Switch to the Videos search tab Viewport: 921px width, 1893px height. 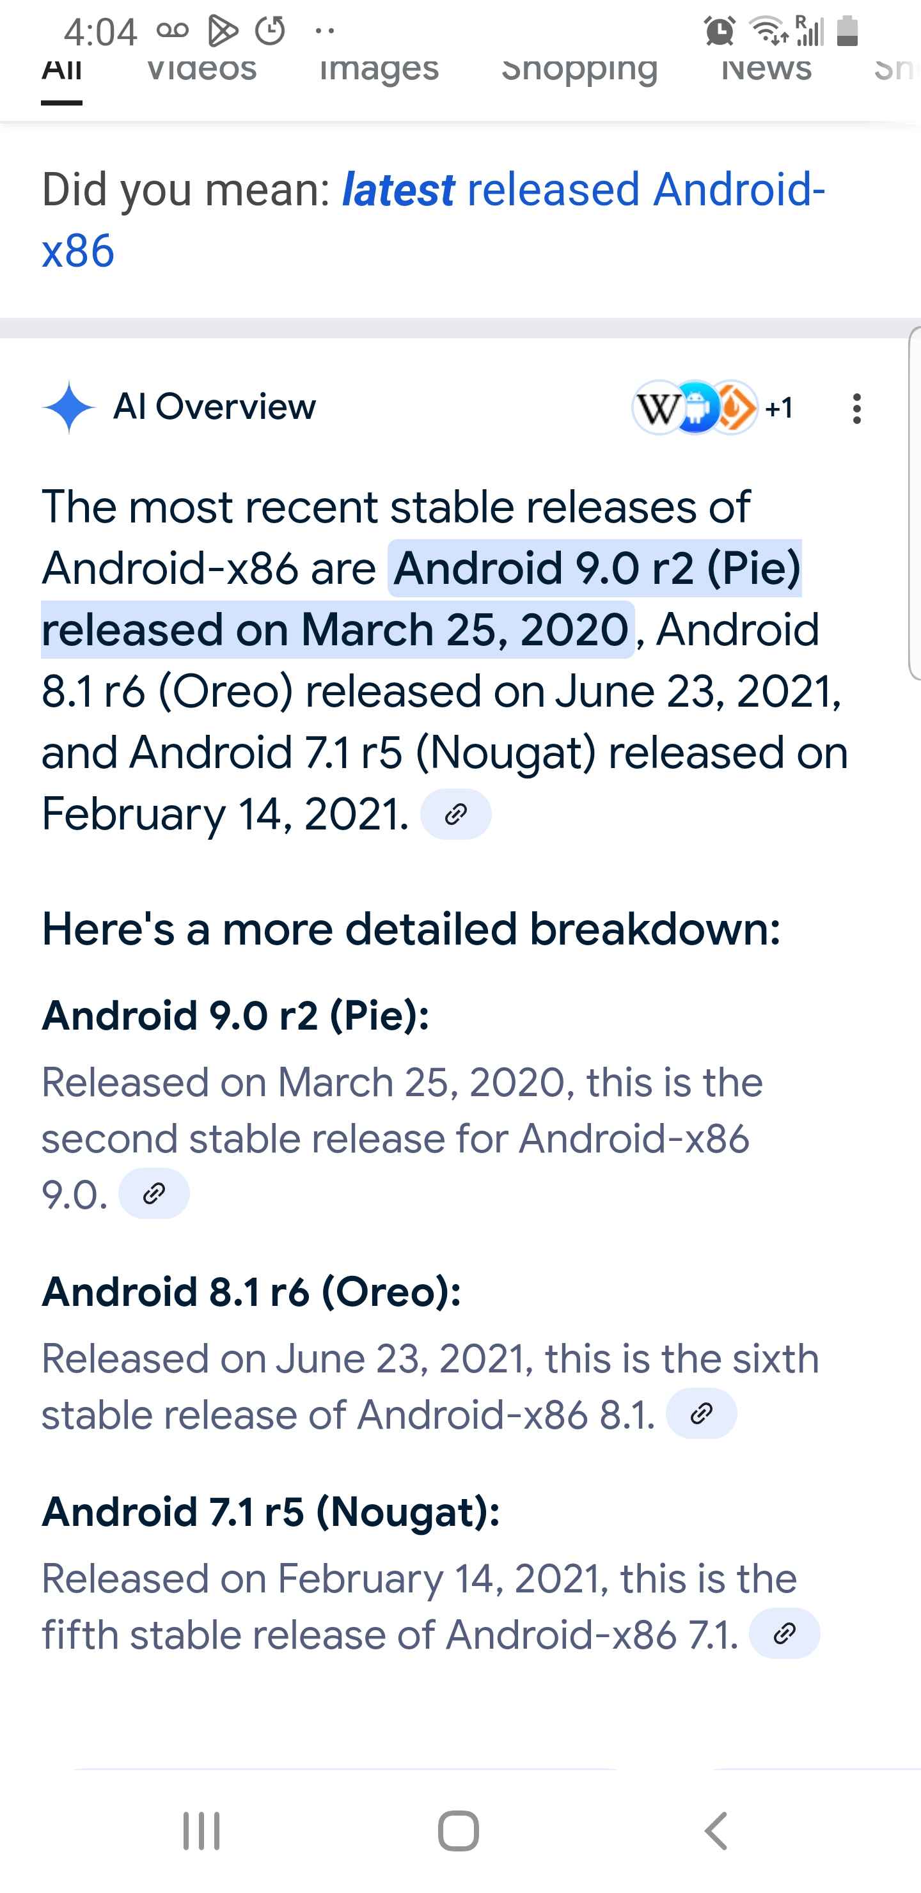[x=201, y=70]
